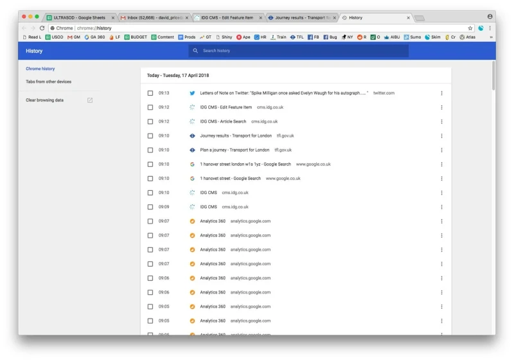Click the reload page icon
Image resolution: width=514 pixels, height=361 pixels.
42,28
